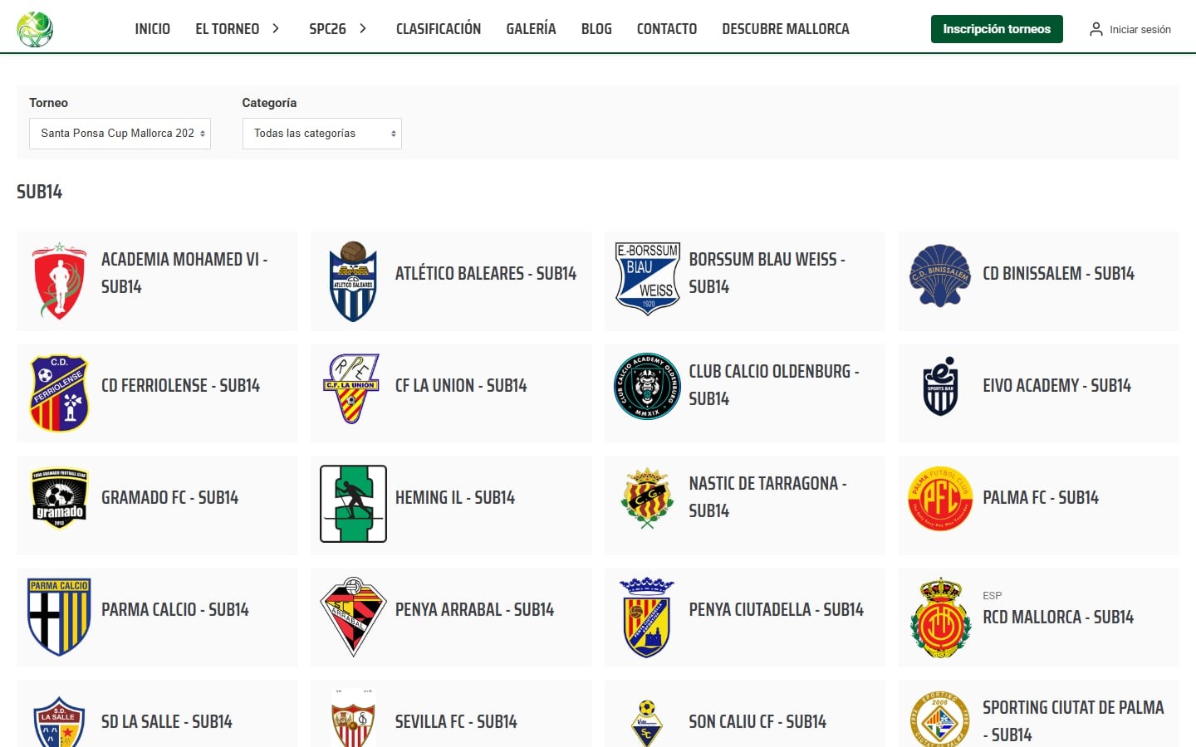The image size is (1196, 747).
Task: Open the Penya Arrabal crest
Action: click(x=353, y=617)
